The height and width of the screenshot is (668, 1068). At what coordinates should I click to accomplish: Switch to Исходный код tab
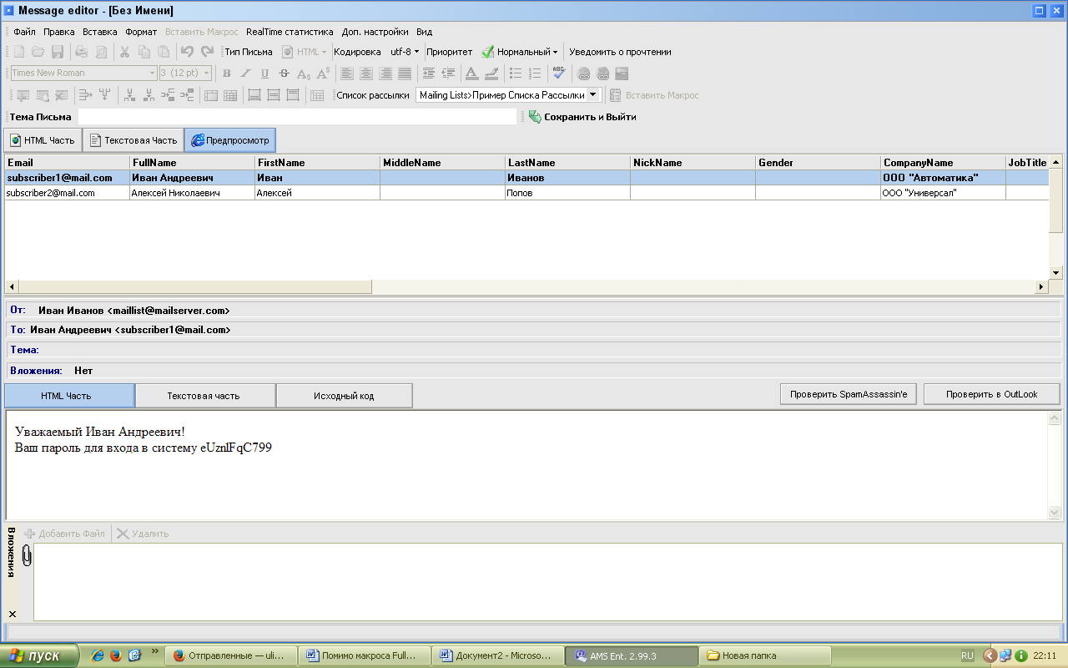coord(344,396)
